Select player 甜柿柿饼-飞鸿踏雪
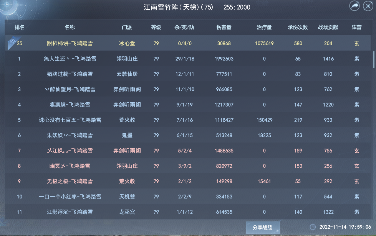376x236 pixels. pyautogui.click(x=70, y=43)
